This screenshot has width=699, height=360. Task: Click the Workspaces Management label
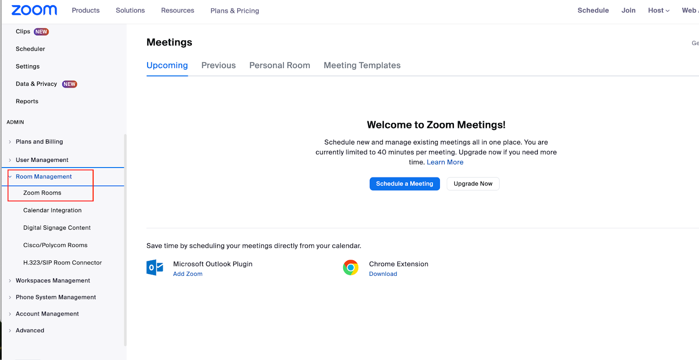click(x=53, y=281)
